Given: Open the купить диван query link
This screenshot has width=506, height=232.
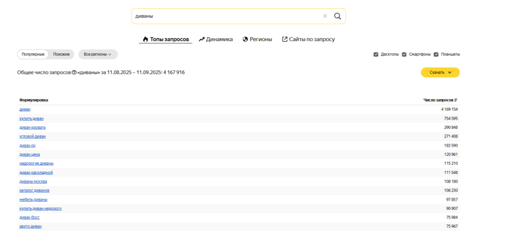Looking at the screenshot, I should (x=31, y=118).
